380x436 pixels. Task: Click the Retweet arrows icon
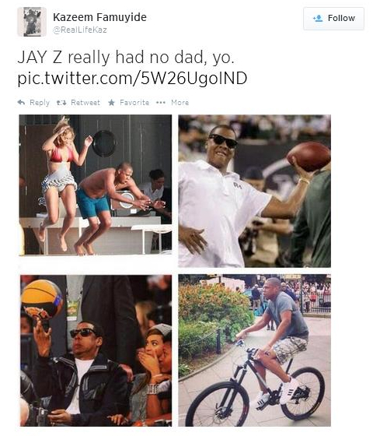(x=61, y=103)
